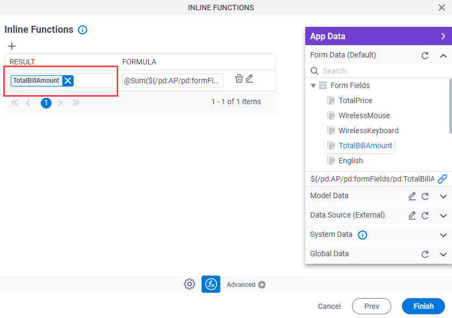Click the Result field containing TotalBillAmount
Viewport: 452px width, 318px height.
[61, 81]
